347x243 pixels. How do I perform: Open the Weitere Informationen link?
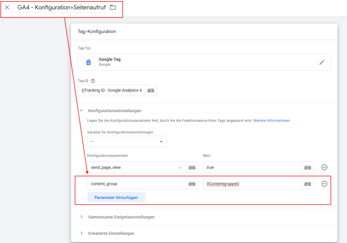pos(271,121)
